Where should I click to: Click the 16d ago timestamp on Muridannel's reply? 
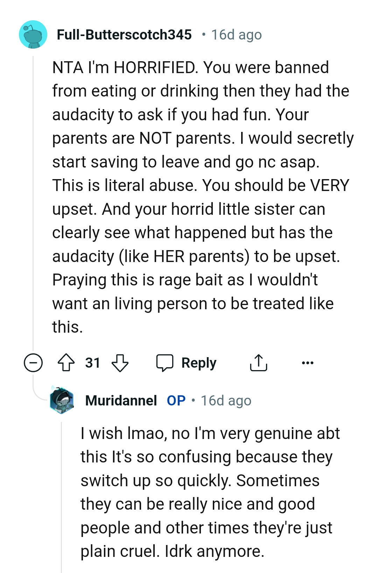(225, 401)
